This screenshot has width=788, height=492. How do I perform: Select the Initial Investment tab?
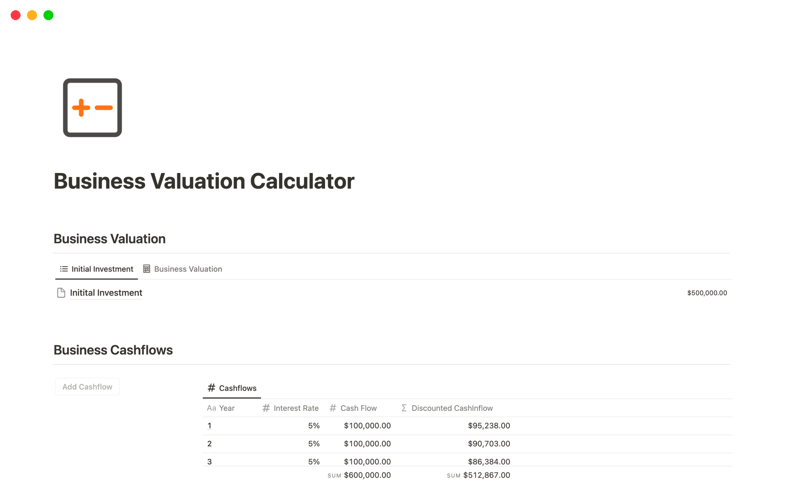point(102,269)
